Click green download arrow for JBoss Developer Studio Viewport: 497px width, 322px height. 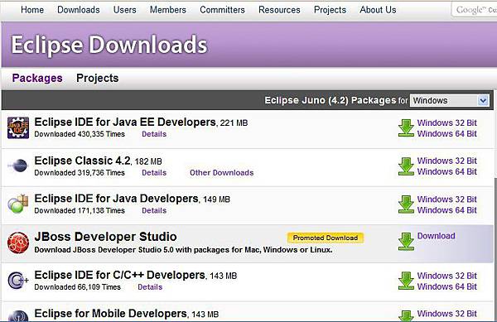[x=406, y=242]
